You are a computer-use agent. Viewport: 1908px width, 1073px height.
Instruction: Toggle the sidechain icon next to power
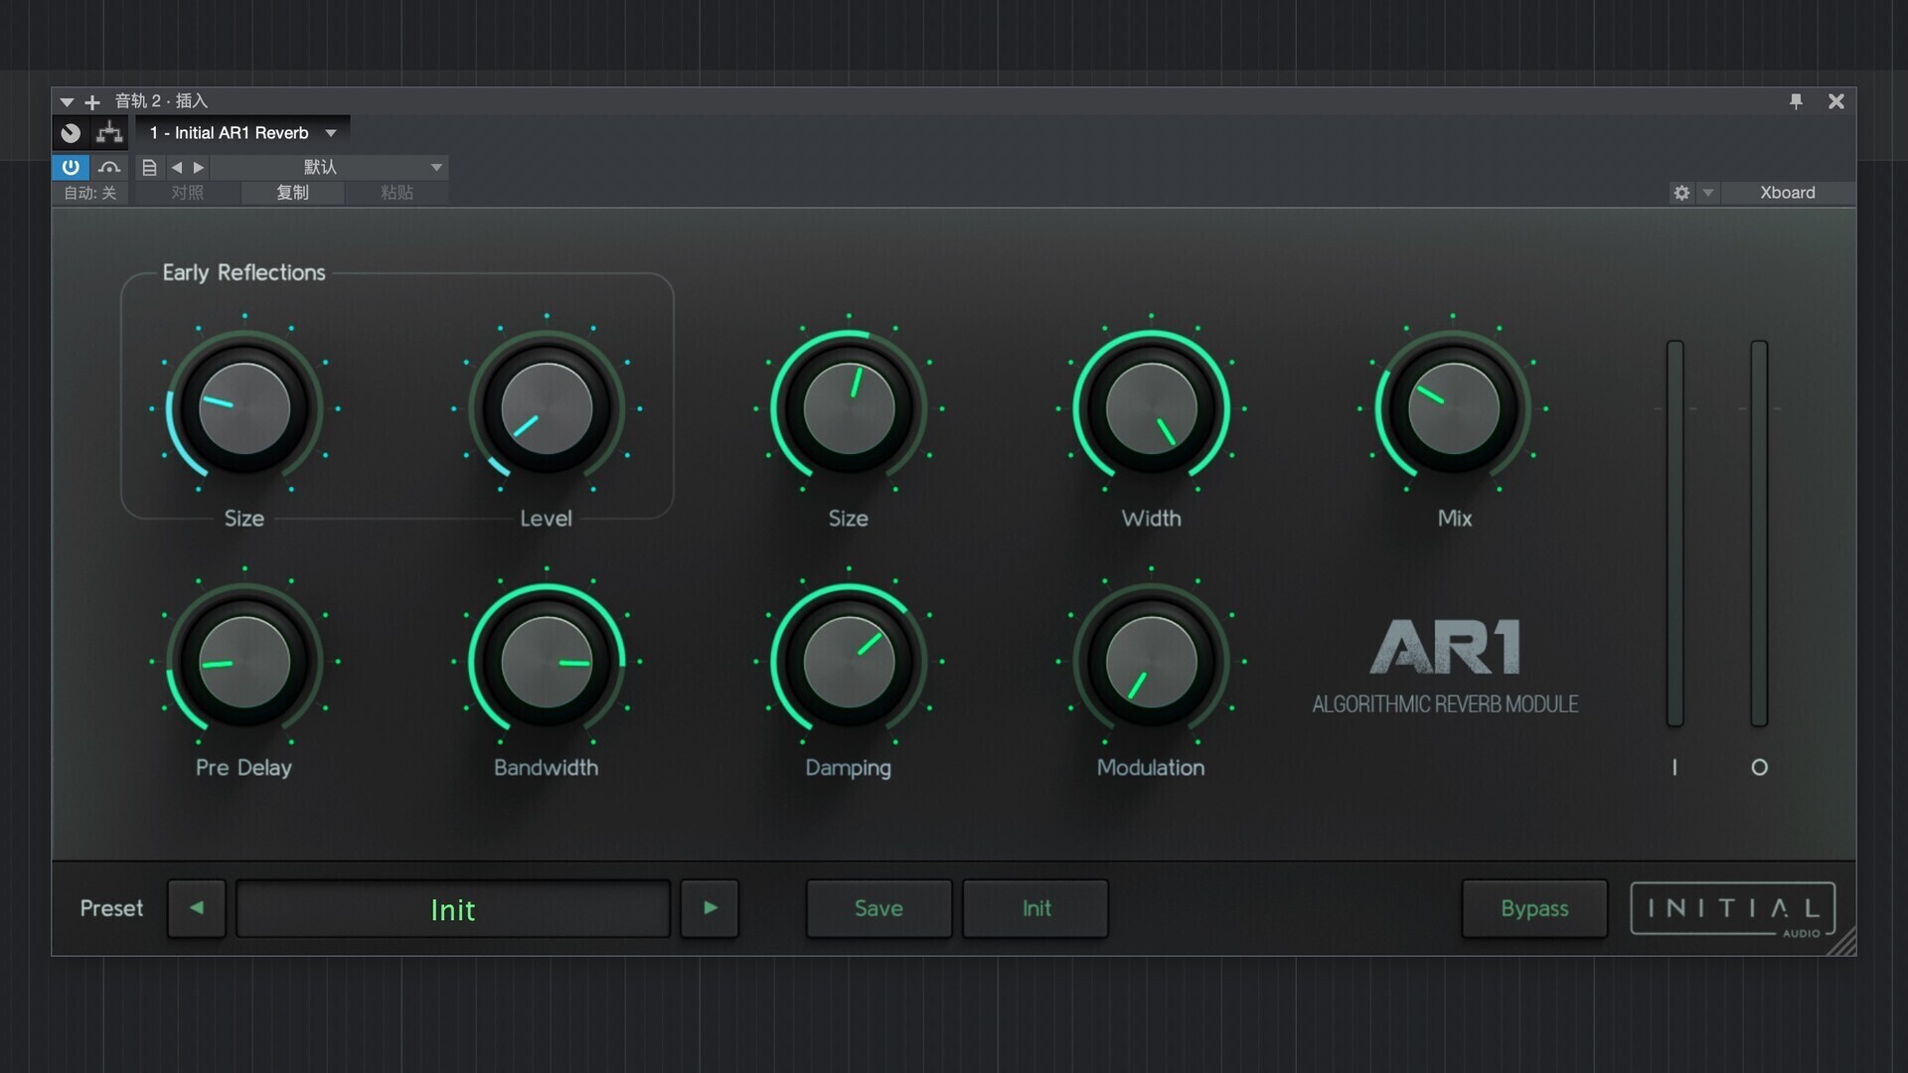click(x=109, y=167)
